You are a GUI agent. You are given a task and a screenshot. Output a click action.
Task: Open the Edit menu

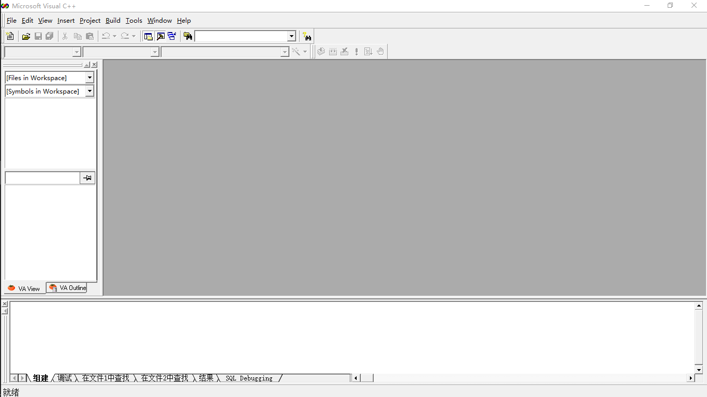click(x=27, y=21)
